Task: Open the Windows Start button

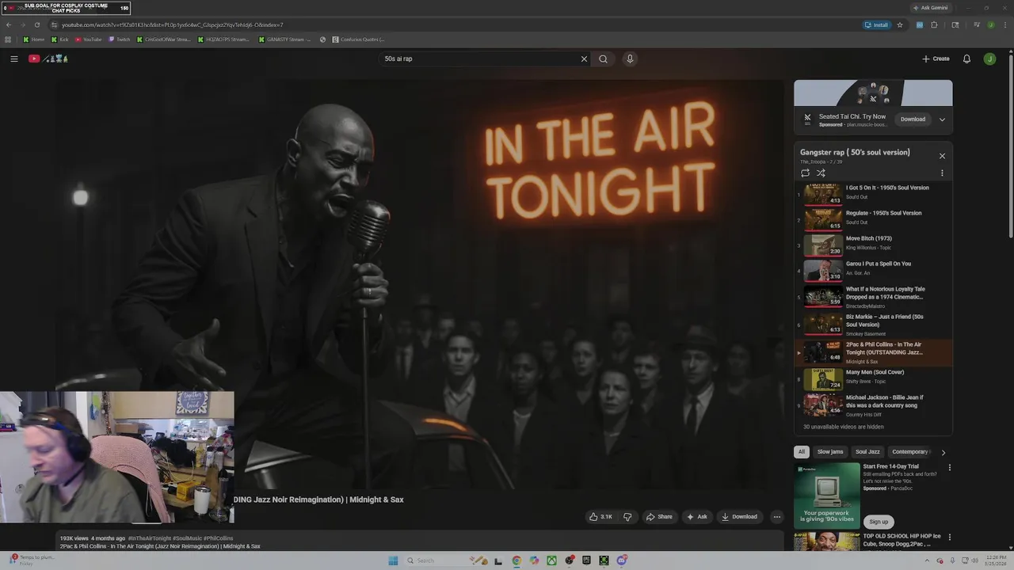Action: tap(393, 560)
